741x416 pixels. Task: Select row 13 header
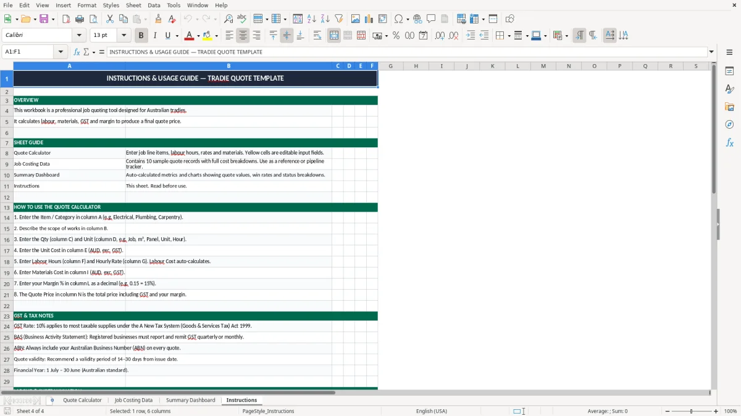point(7,207)
